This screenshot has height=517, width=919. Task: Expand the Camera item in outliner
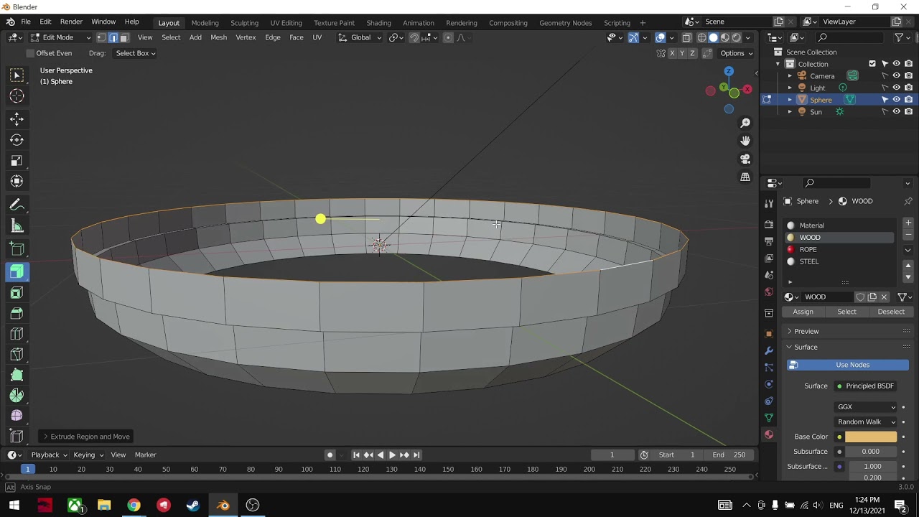[790, 75]
